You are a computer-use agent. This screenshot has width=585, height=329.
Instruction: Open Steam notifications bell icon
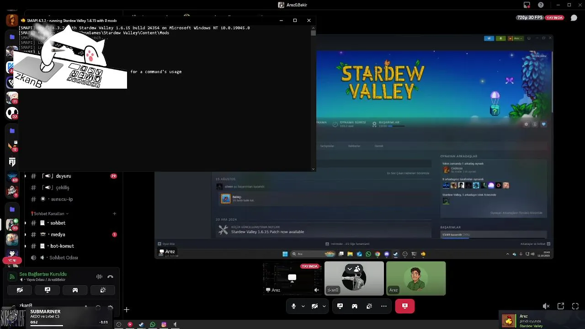click(x=500, y=38)
